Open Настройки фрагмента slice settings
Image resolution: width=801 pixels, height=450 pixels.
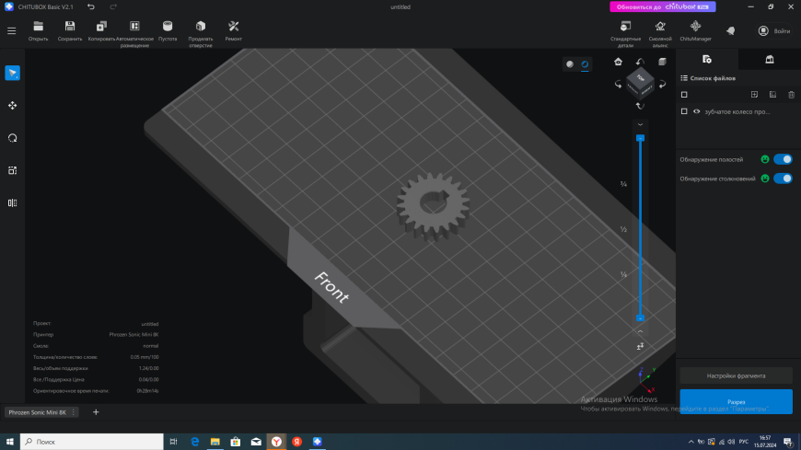click(x=737, y=375)
